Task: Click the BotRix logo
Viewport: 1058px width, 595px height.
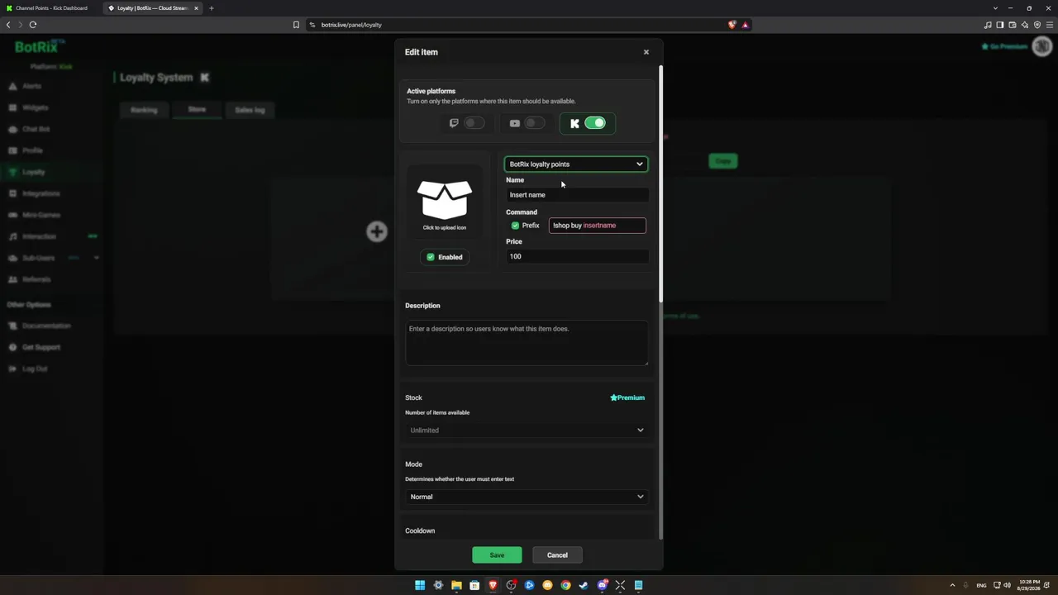Action: pyautogui.click(x=37, y=47)
